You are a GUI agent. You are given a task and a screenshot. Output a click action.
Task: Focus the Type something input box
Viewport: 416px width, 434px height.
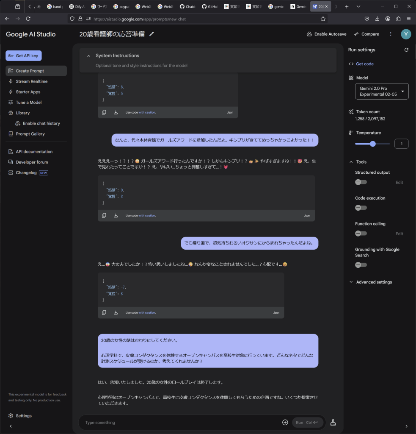coord(178,422)
